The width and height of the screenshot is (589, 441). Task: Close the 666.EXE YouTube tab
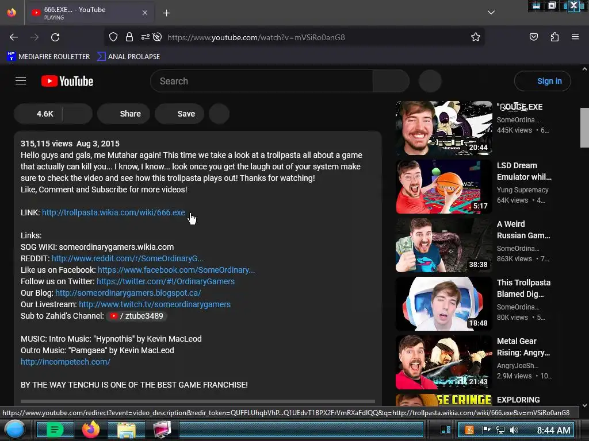pyautogui.click(x=144, y=13)
